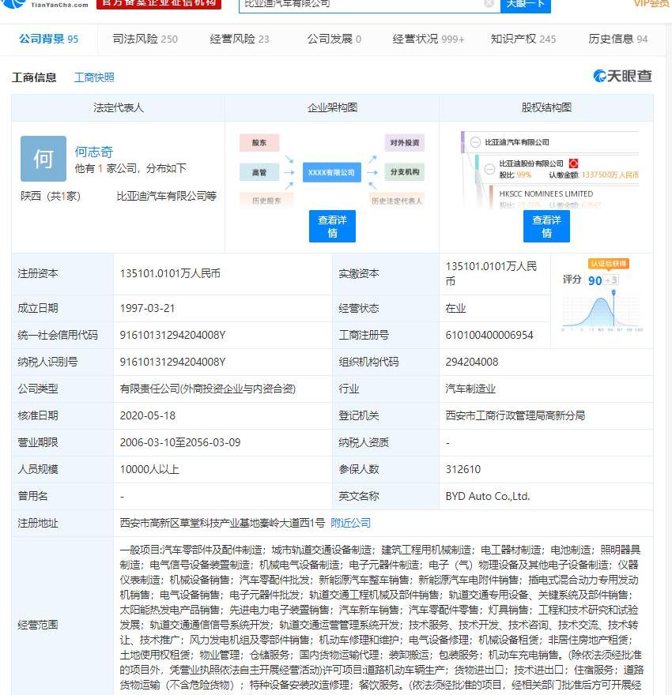
Task: Click the 官方备案企业征信机构 red banner
Action: point(159,4)
